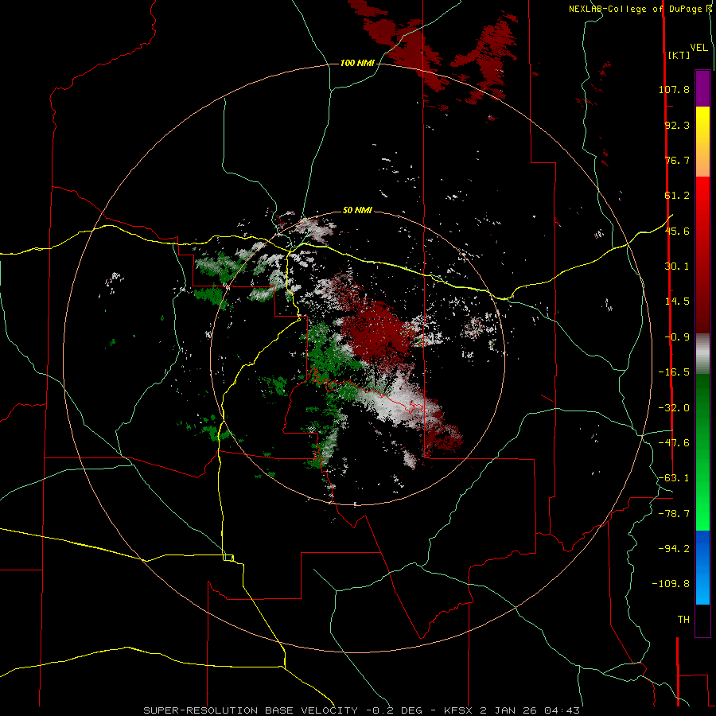The image size is (716, 716).
Task: Click the TH threshold label
Action: click(683, 620)
